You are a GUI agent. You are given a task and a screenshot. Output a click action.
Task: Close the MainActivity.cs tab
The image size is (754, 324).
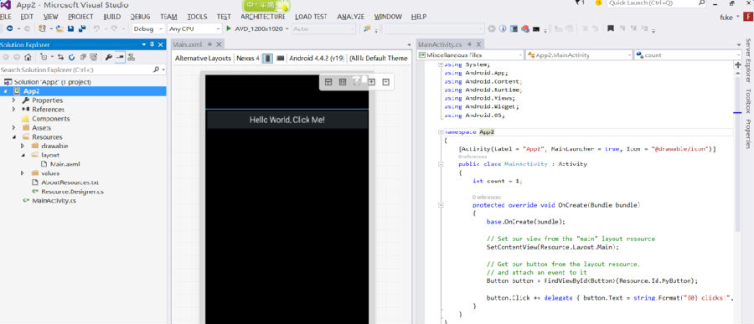coord(478,44)
